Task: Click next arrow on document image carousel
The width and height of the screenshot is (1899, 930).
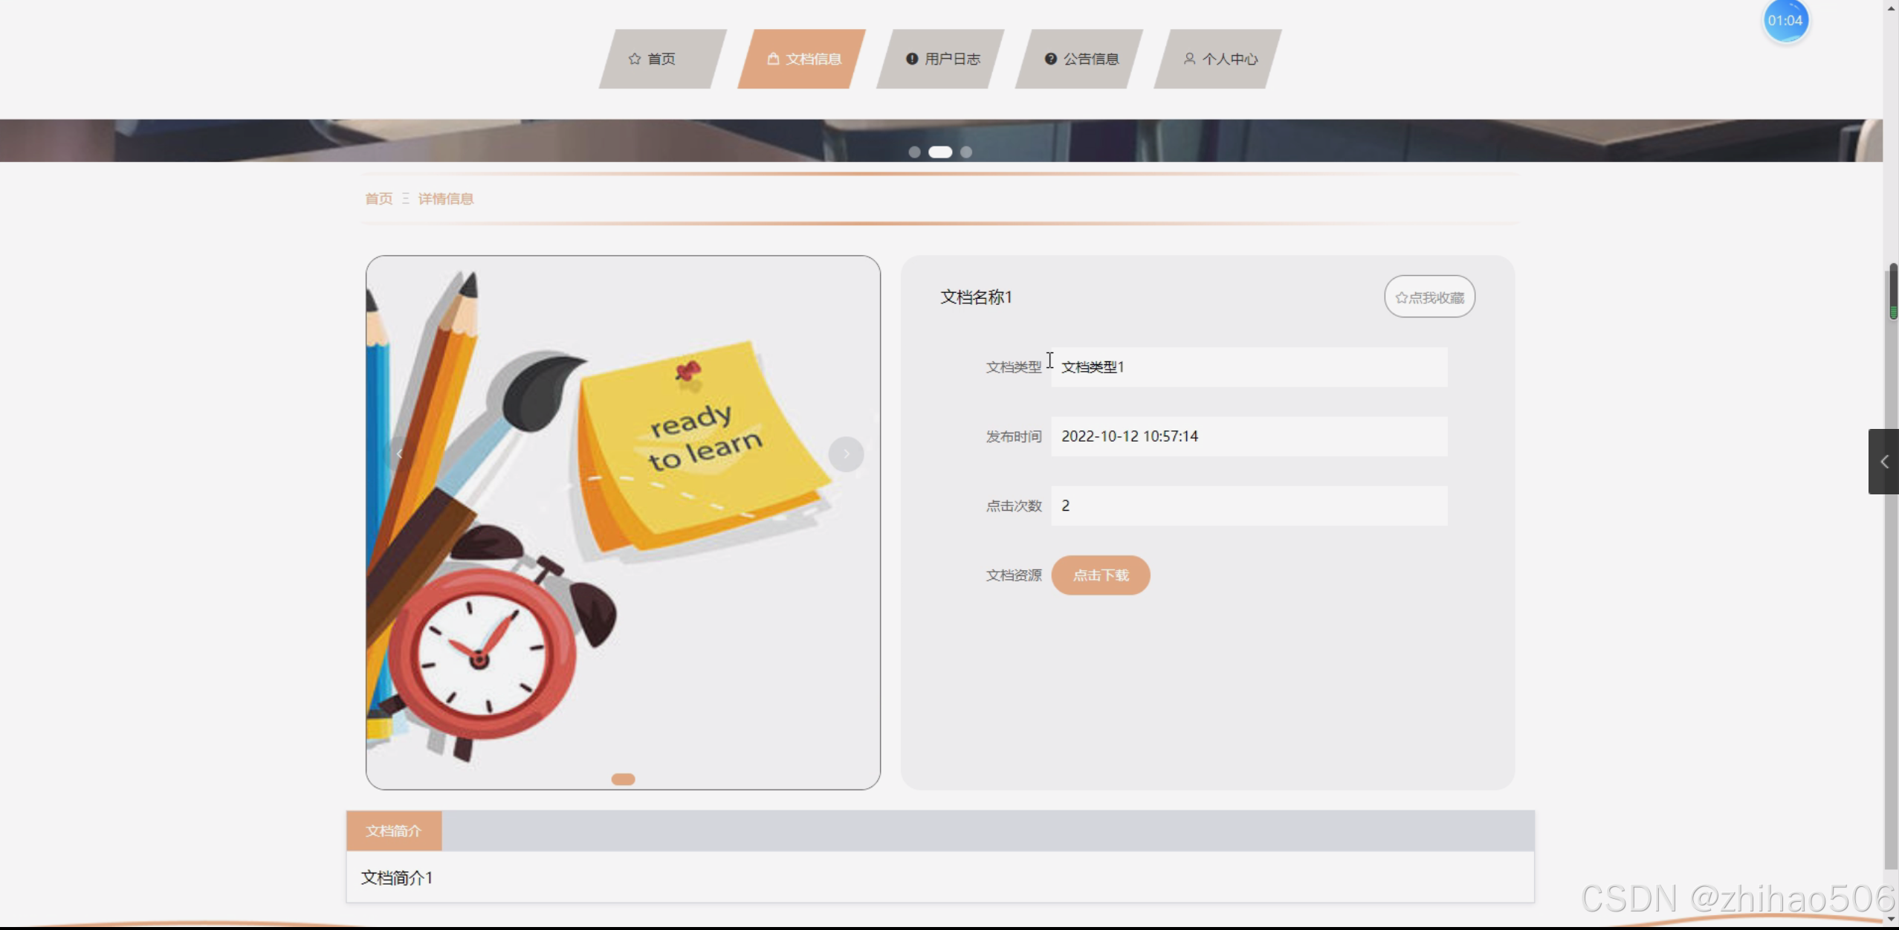Action: pyautogui.click(x=846, y=453)
